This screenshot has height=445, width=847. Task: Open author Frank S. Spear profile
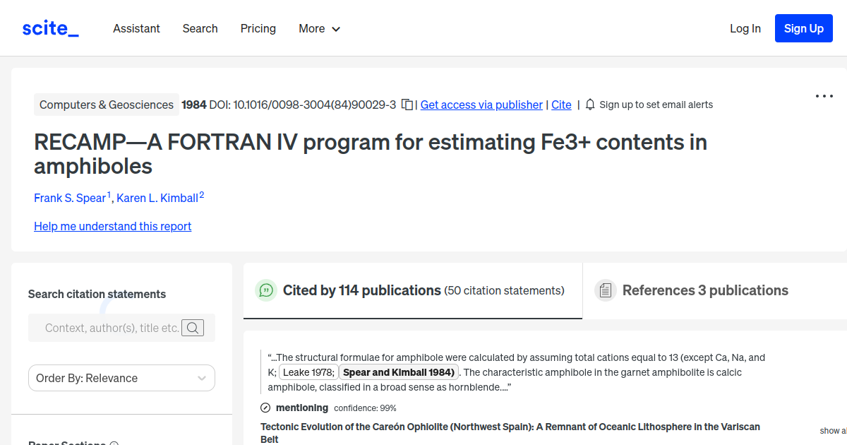click(68, 198)
